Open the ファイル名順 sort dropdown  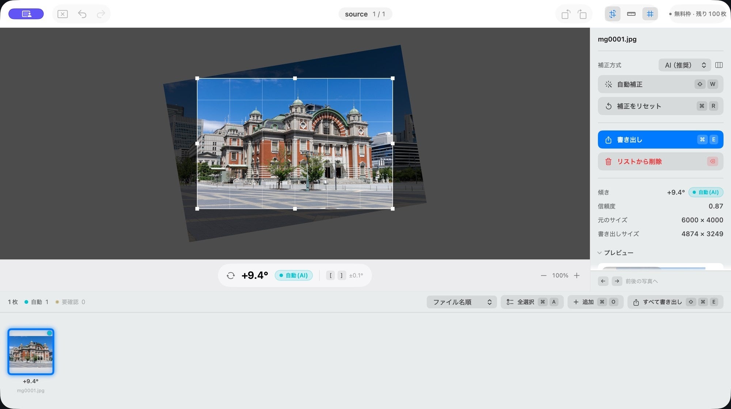coord(462,302)
